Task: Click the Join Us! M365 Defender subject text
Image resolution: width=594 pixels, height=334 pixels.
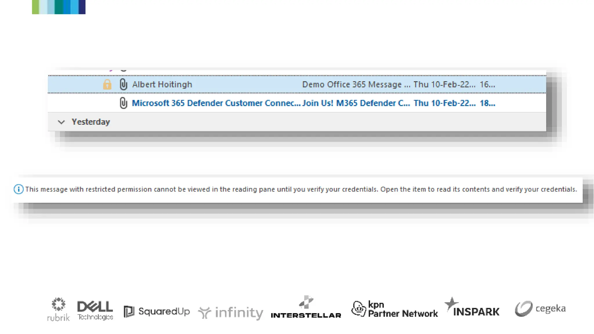Action: pyautogui.click(x=356, y=103)
